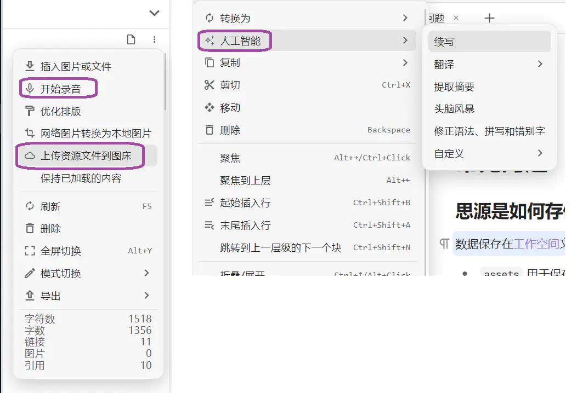This screenshot has height=393, width=577.
Task: Choose 保持已加载的内容 entry
Action: (88, 178)
